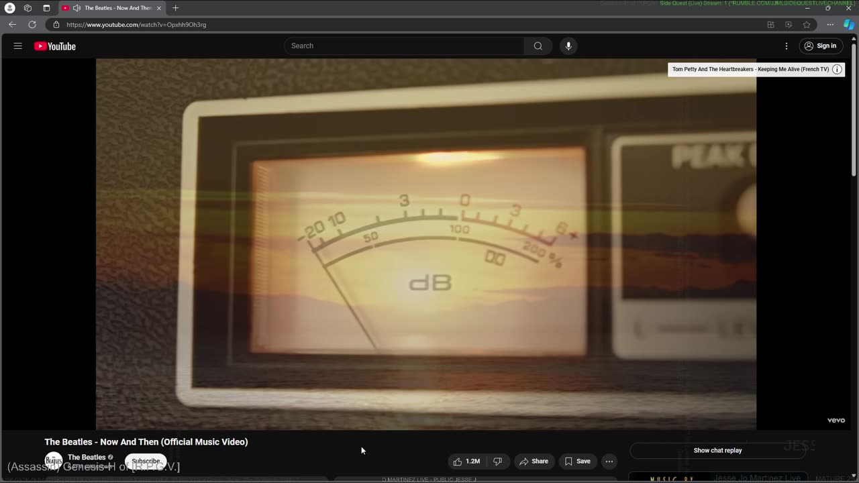Like the video with 1.2M likes
The width and height of the screenshot is (859, 483).
(466, 462)
